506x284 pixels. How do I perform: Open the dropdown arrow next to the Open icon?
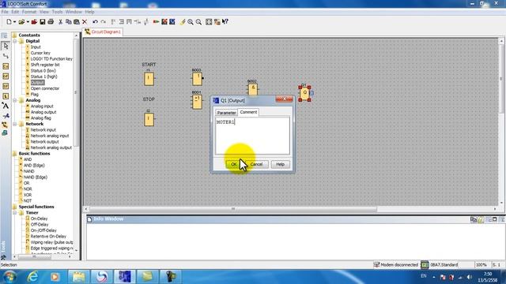(28, 22)
